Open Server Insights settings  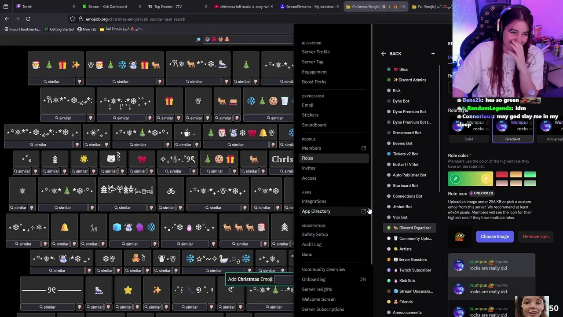click(x=317, y=289)
